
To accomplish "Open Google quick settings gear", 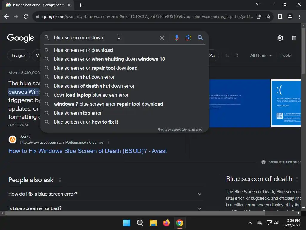I will tap(280, 38).
